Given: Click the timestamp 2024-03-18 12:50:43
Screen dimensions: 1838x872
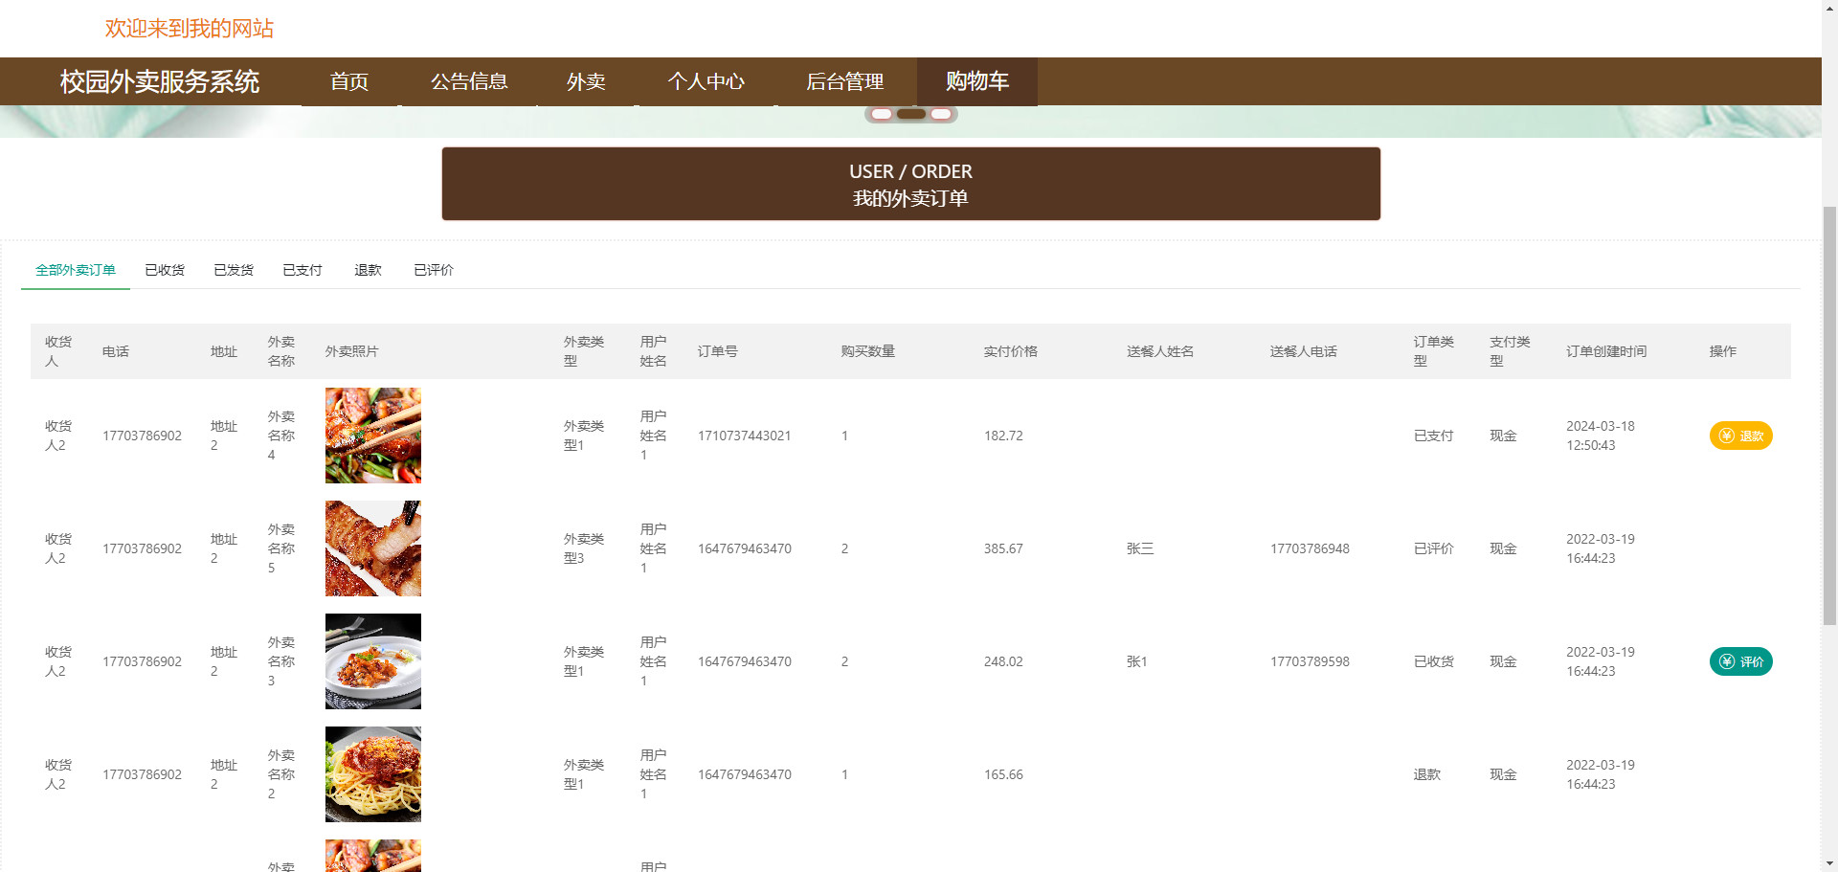Looking at the screenshot, I should [1601, 436].
